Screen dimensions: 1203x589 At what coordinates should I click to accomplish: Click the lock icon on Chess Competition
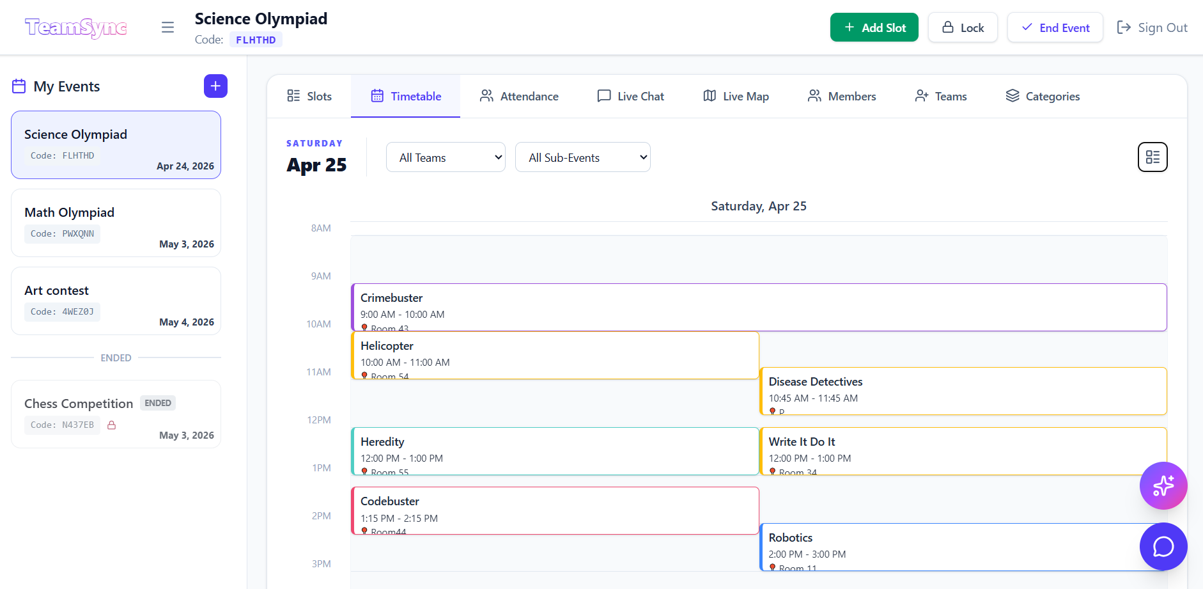click(112, 425)
